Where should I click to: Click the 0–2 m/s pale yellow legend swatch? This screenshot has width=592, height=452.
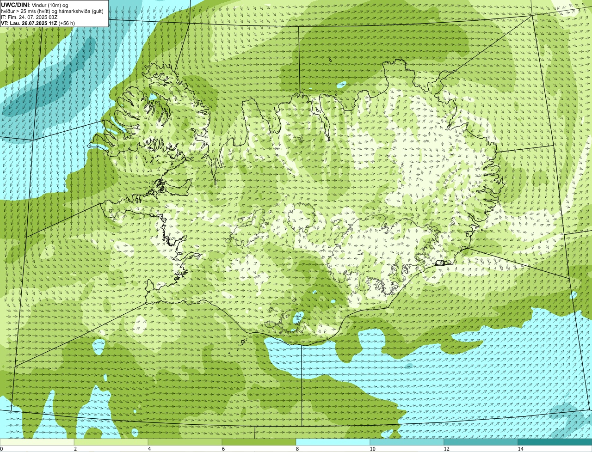click(37, 442)
